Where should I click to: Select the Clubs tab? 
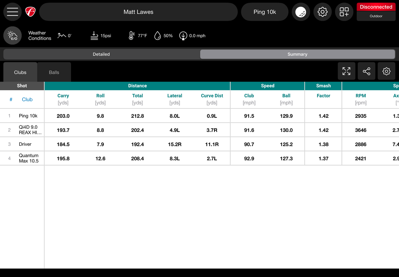20,72
